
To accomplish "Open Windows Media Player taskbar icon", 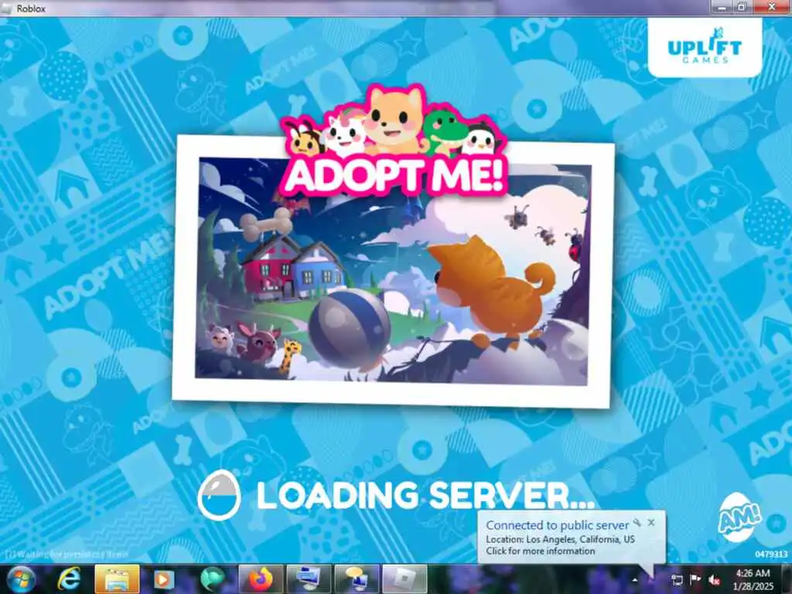I will [163, 579].
